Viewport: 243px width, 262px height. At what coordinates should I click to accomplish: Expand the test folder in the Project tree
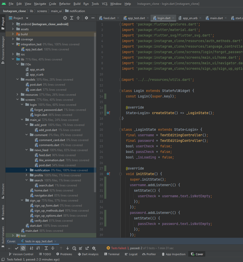12,236
